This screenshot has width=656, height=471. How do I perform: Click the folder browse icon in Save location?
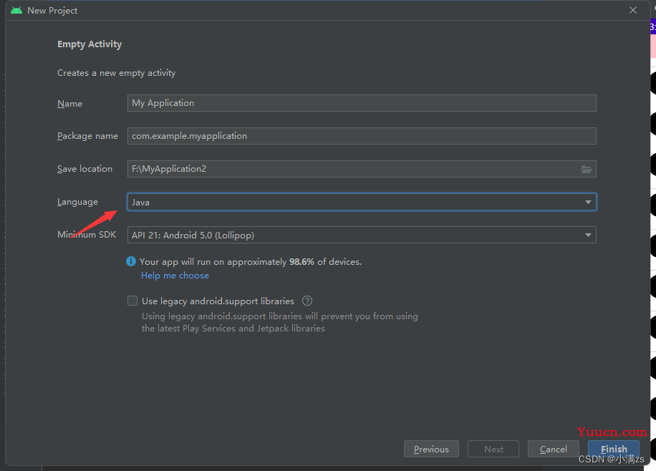click(x=587, y=170)
